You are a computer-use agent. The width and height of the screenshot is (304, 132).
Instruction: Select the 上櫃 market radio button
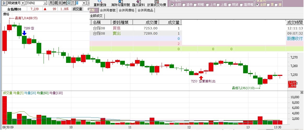point(218,5)
